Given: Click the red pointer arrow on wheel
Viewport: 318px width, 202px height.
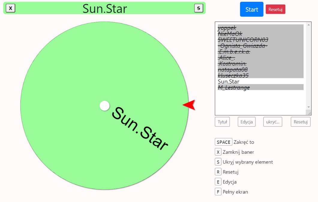Looking at the screenshot, I should click(190, 105).
